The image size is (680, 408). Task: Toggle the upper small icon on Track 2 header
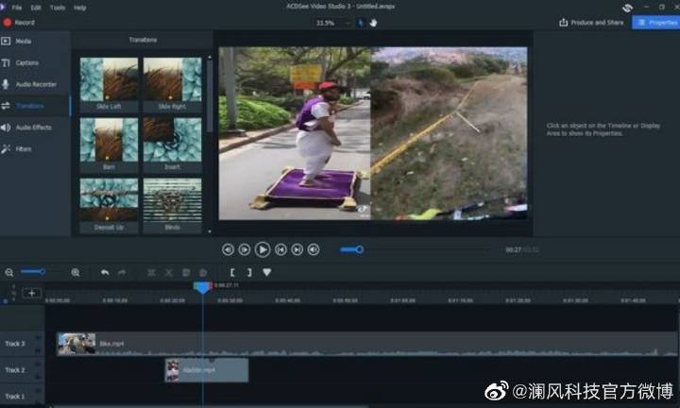tap(38, 364)
